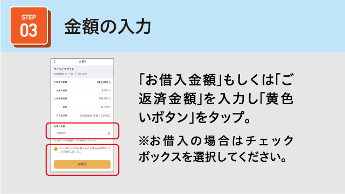
Task: Click the 50,000 amount input field
Action: point(80,133)
